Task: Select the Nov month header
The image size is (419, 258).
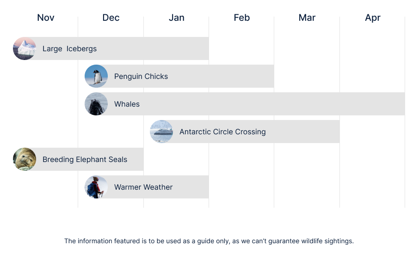Action: tap(46, 18)
